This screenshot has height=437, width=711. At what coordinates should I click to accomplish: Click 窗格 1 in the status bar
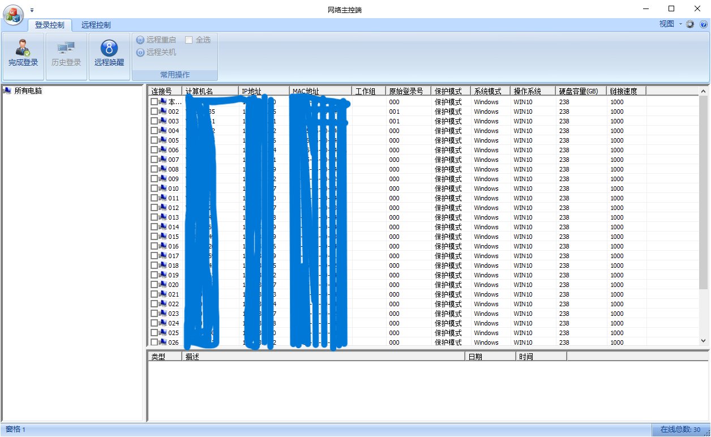coord(15,430)
